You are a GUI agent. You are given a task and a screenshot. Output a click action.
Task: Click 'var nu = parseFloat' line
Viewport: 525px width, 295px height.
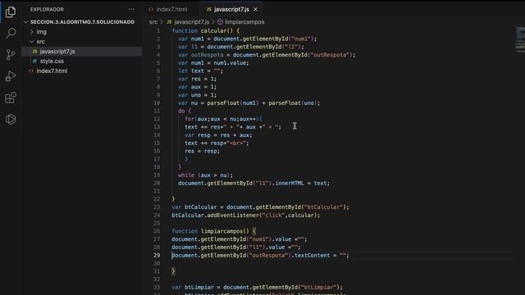coord(249,103)
